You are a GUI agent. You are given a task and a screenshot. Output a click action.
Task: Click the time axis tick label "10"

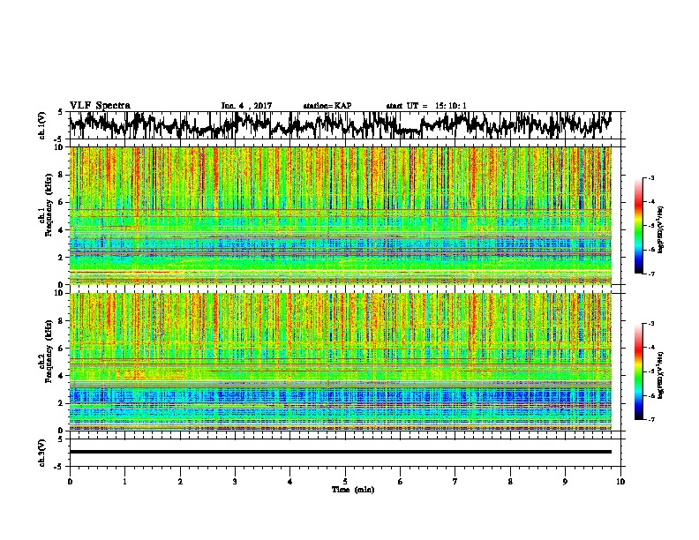pyautogui.click(x=620, y=482)
